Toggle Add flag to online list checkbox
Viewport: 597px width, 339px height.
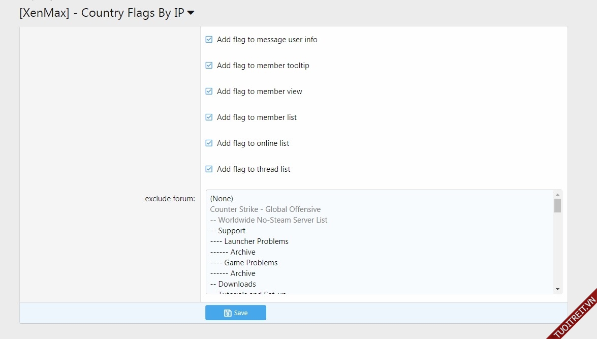pyautogui.click(x=209, y=143)
